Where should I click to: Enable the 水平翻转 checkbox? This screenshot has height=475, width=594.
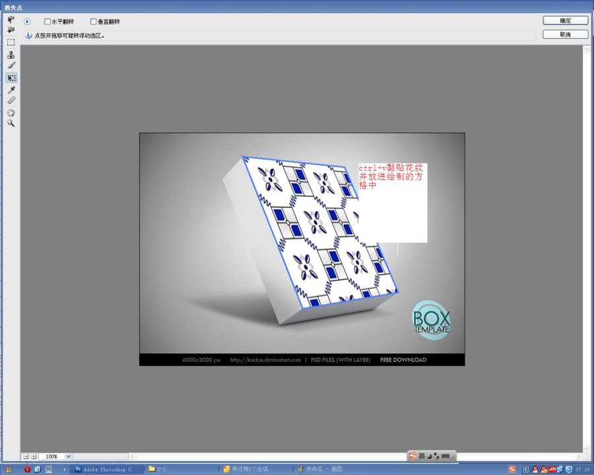pos(48,22)
